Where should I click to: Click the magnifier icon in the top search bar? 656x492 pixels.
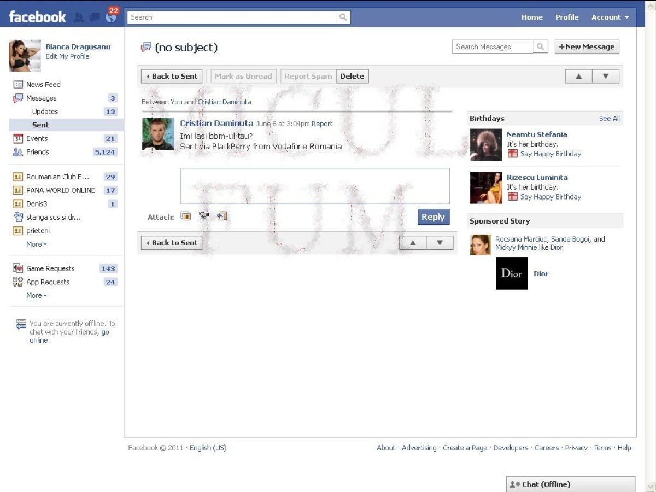343,17
